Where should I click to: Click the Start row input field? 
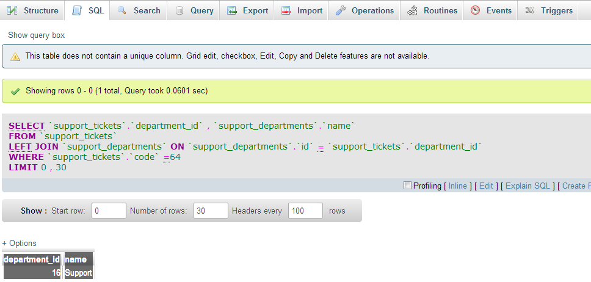pos(109,211)
